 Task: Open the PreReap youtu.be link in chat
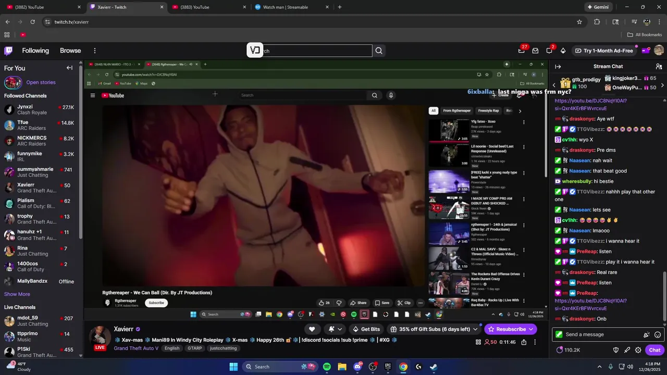[590, 305]
